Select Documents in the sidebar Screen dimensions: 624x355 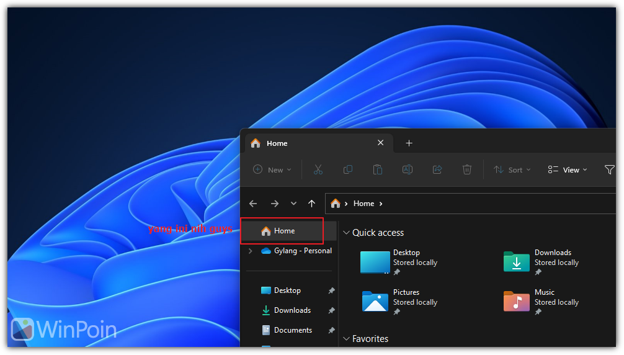tap(293, 330)
